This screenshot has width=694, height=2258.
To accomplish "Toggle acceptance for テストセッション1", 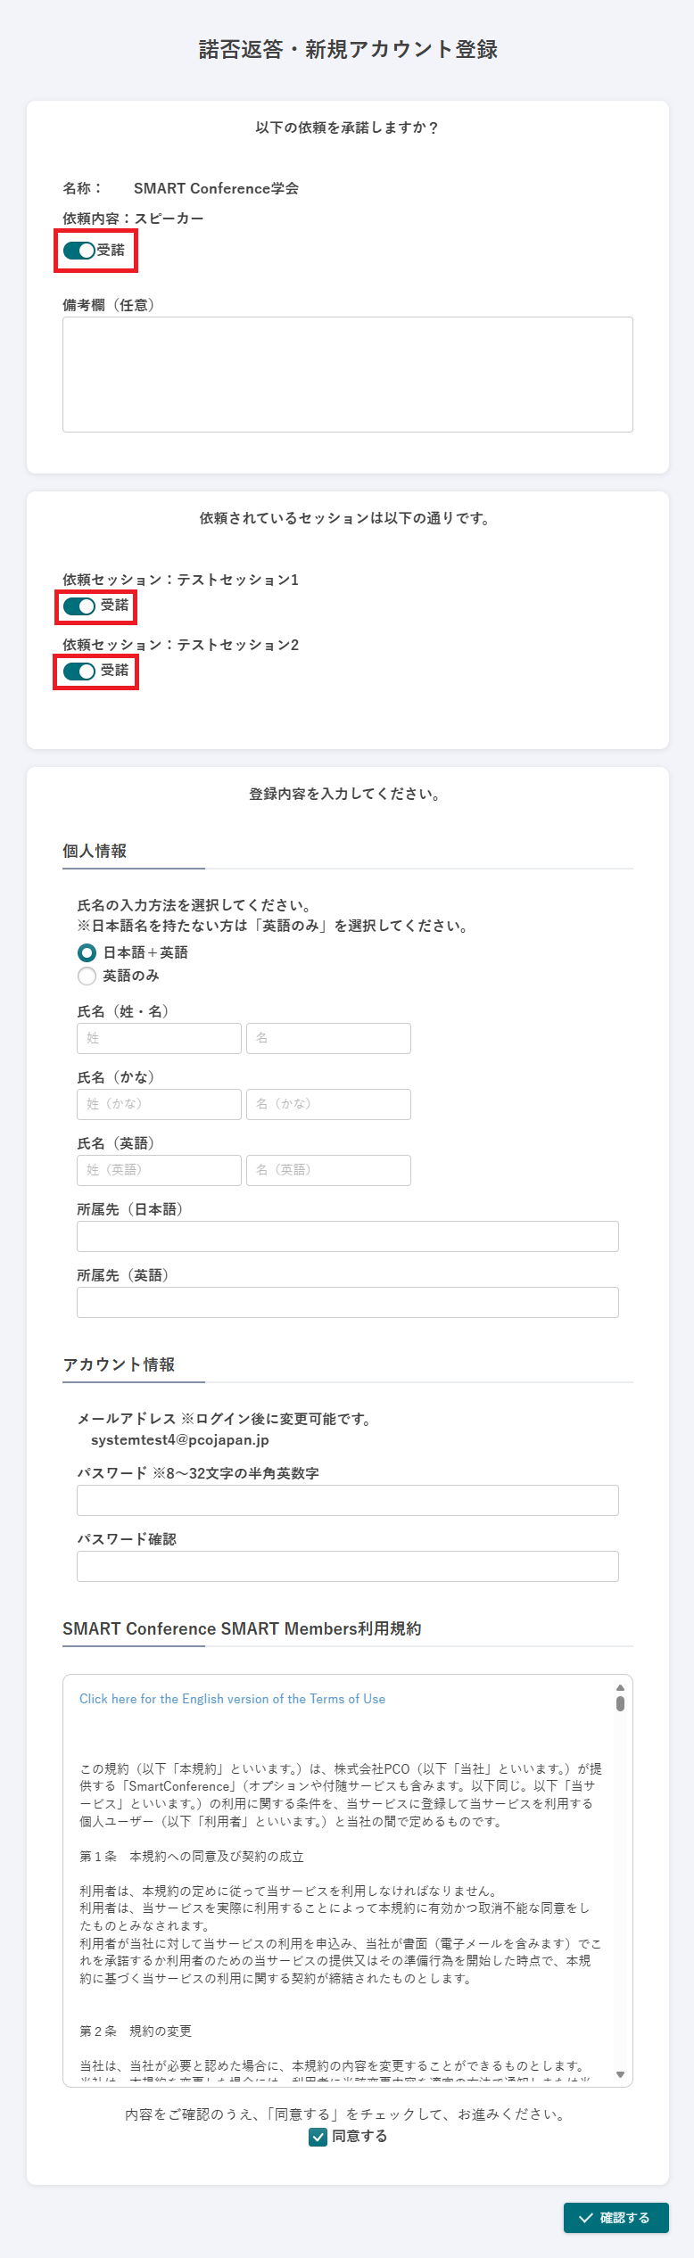I will click(x=80, y=606).
